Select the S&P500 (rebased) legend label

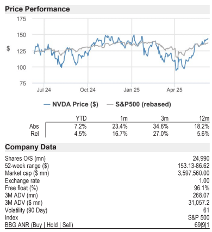tap(143, 104)
